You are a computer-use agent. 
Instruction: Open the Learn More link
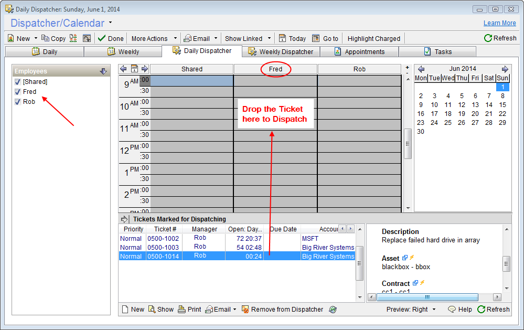(499, 23)
